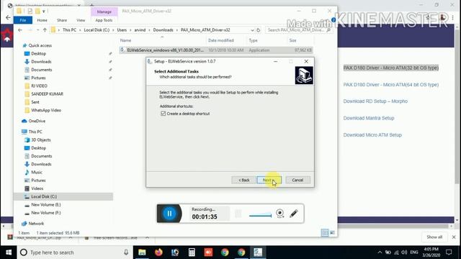Image resolution: width=461 pixels, height=259 pixels.
Task: Open Videos under This PC
Action: (37, 188)
